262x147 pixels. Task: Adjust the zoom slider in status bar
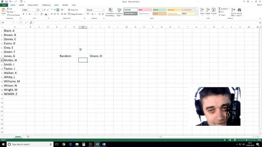tap(246, 140)
